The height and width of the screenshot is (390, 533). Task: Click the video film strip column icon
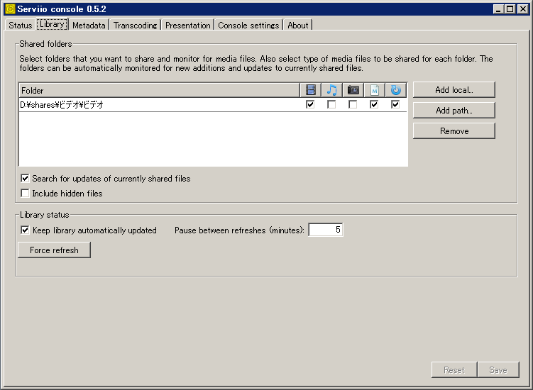point(310,90)
